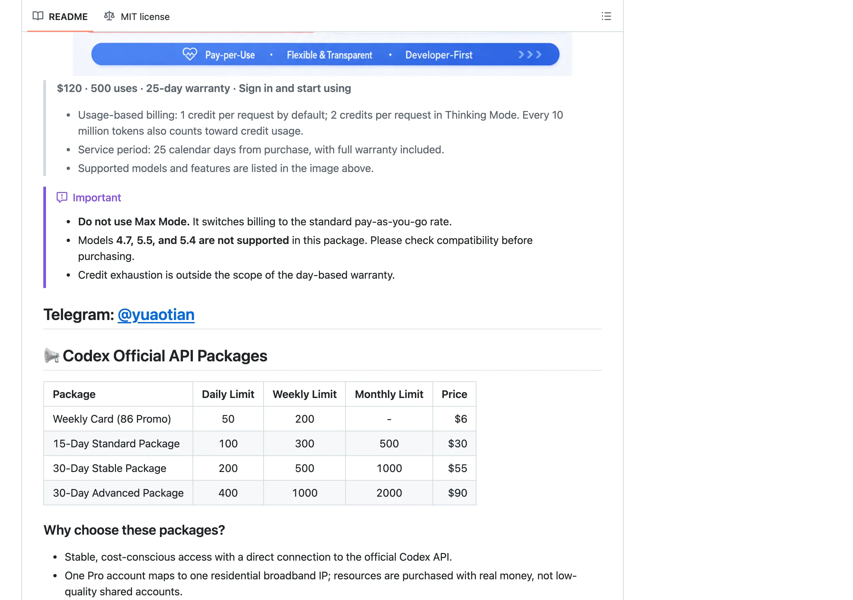
Task: Click the Important callout title
Action: tap(97, 197)
